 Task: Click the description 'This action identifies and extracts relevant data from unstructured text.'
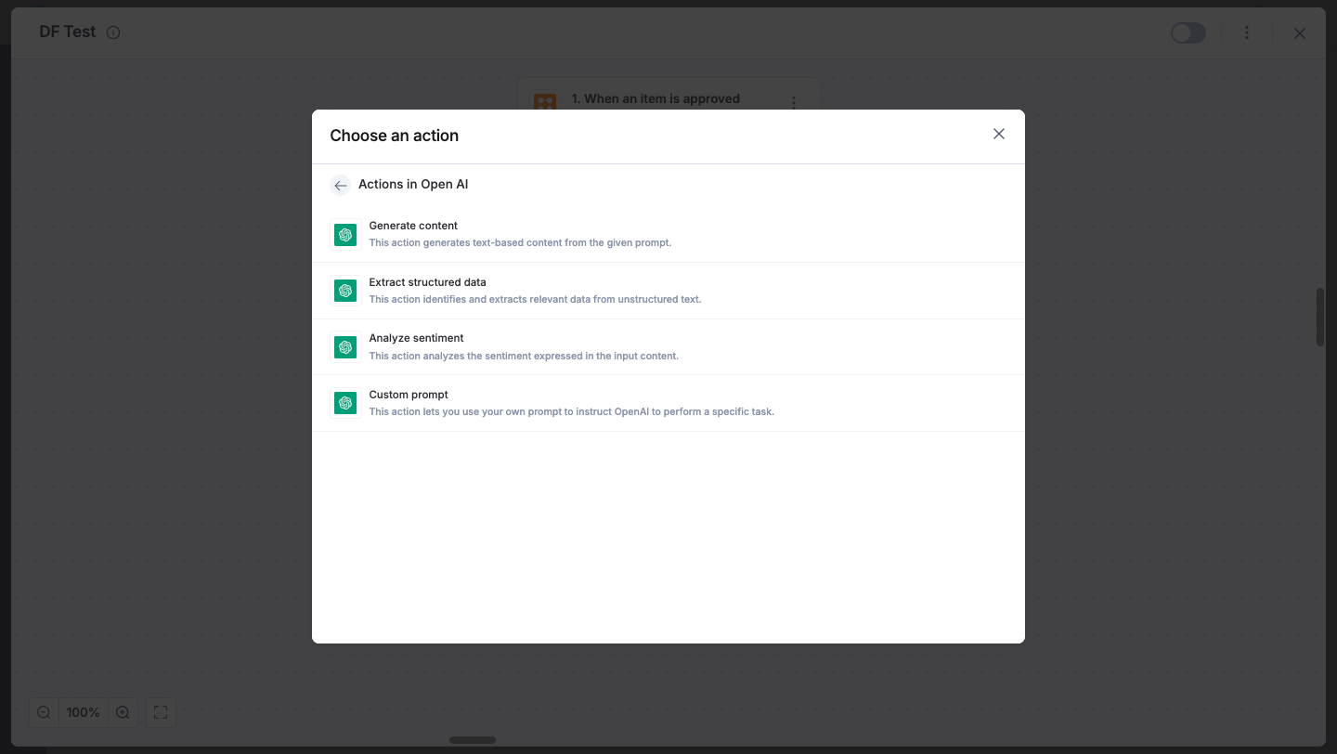(535, 300)
